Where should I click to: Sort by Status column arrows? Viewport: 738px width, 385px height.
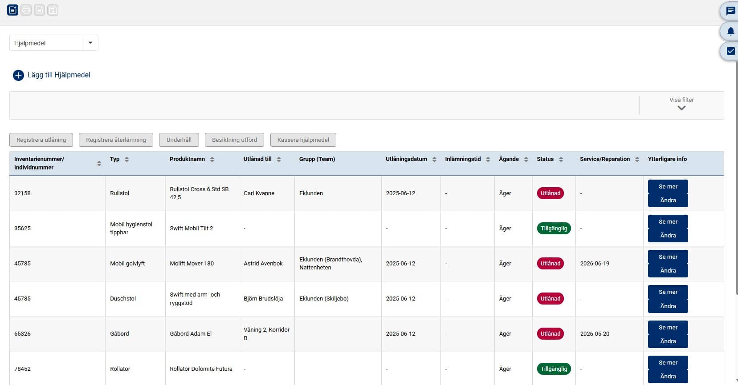561,159
